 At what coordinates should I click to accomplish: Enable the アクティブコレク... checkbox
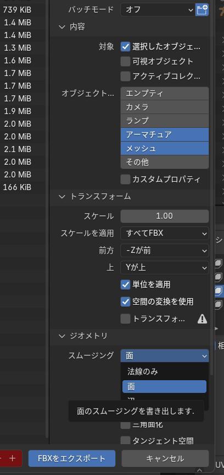[x=125, y=76]
